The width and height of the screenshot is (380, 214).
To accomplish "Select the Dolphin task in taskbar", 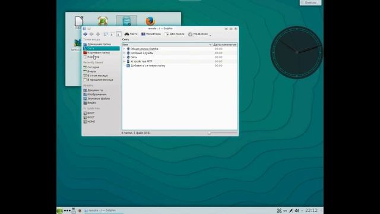I will tap(104, 210).
